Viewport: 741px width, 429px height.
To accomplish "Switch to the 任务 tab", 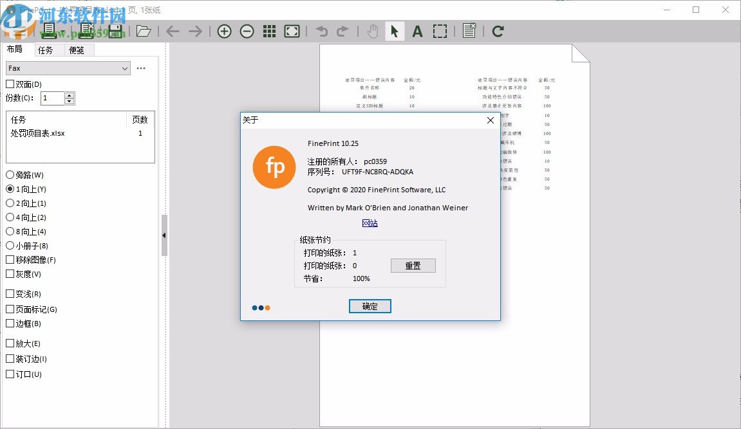I will pos(45,50).
